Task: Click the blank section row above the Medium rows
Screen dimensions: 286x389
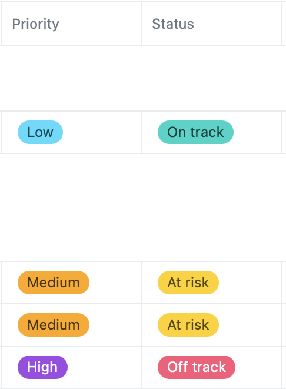Action: pos(143,207)
